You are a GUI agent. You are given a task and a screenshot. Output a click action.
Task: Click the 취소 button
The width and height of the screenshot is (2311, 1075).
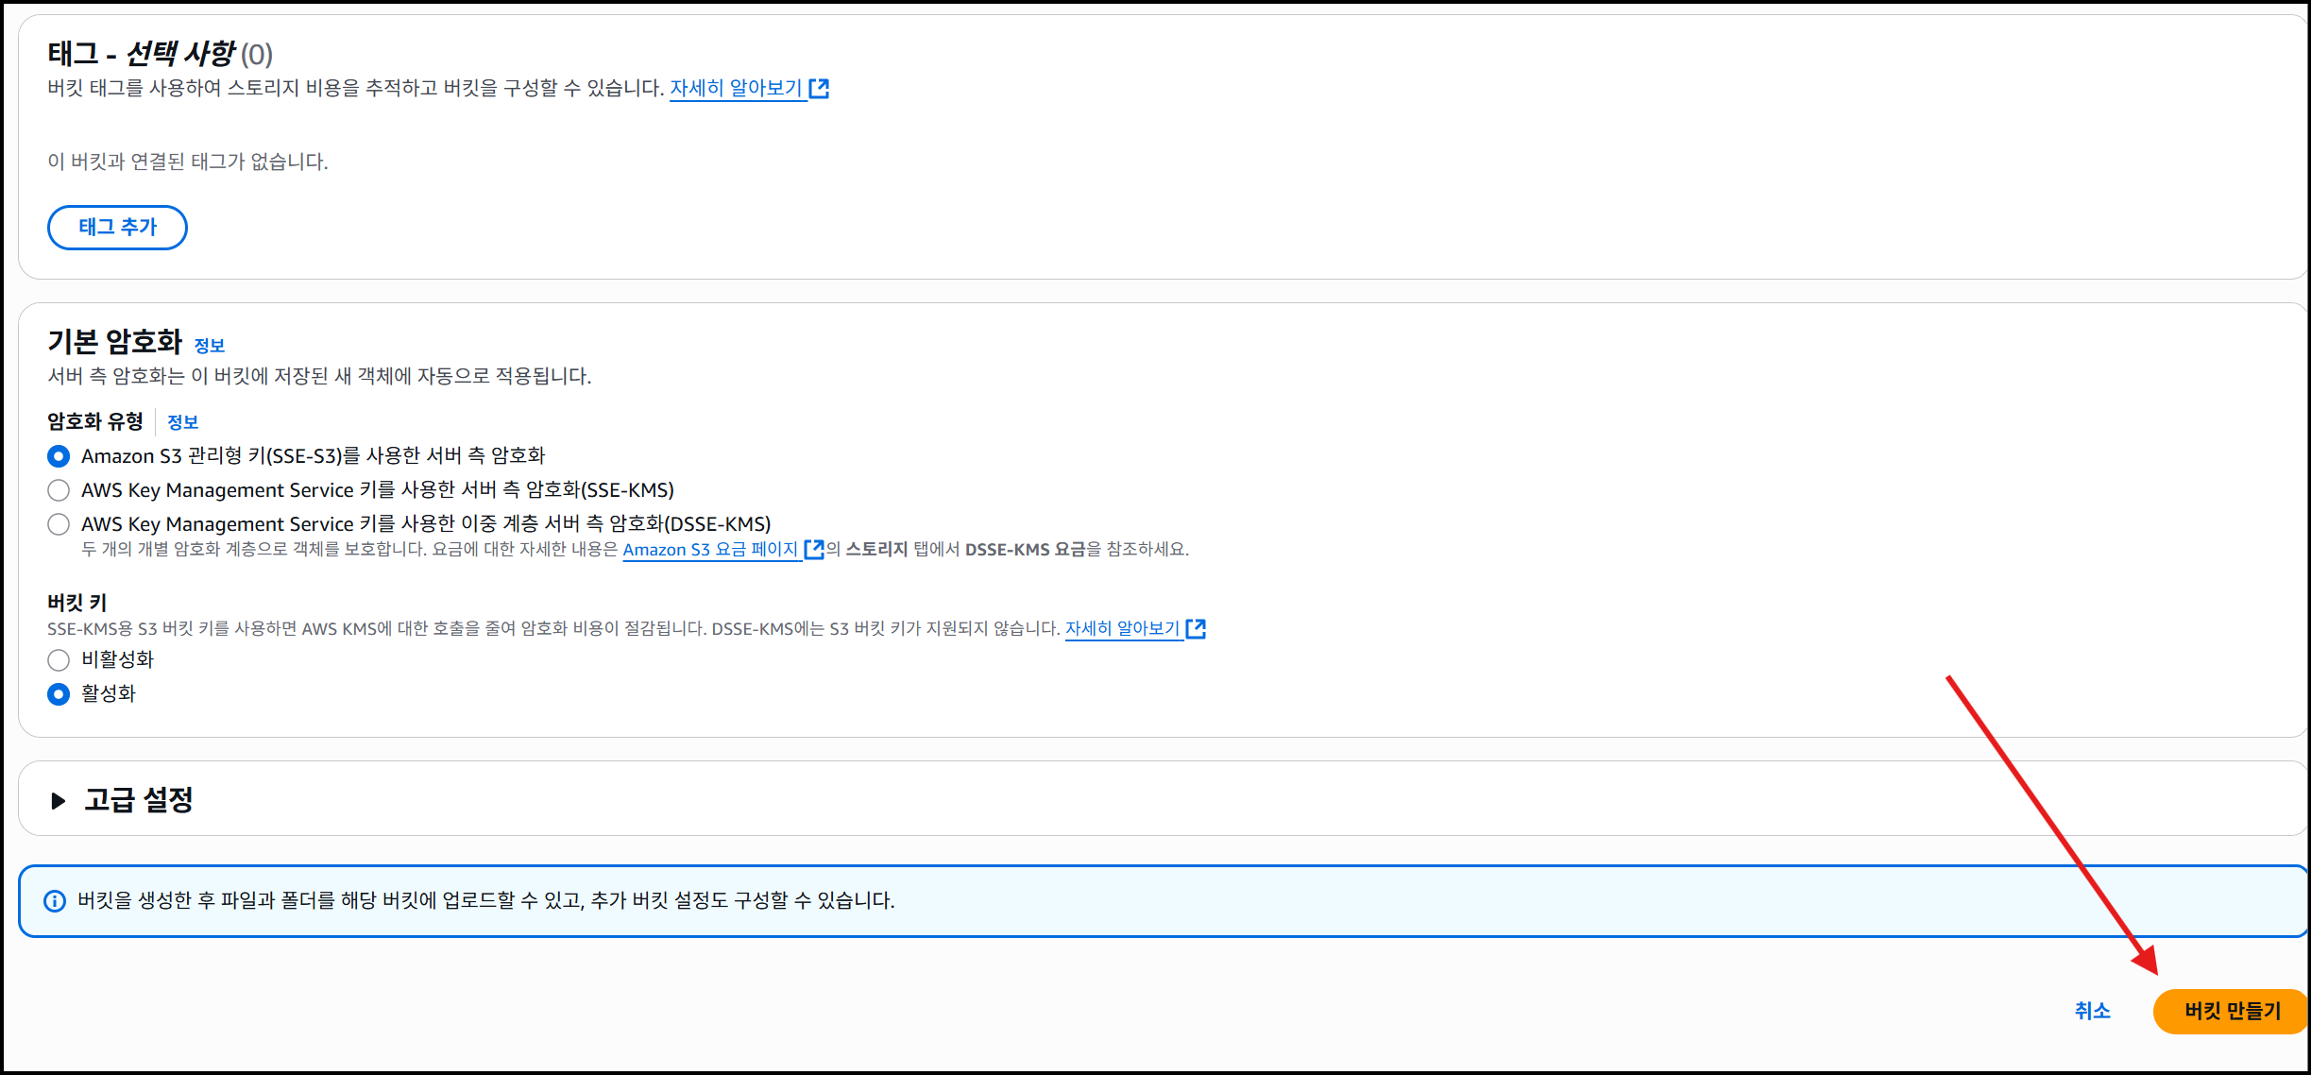click(x=2092, y=1011)
